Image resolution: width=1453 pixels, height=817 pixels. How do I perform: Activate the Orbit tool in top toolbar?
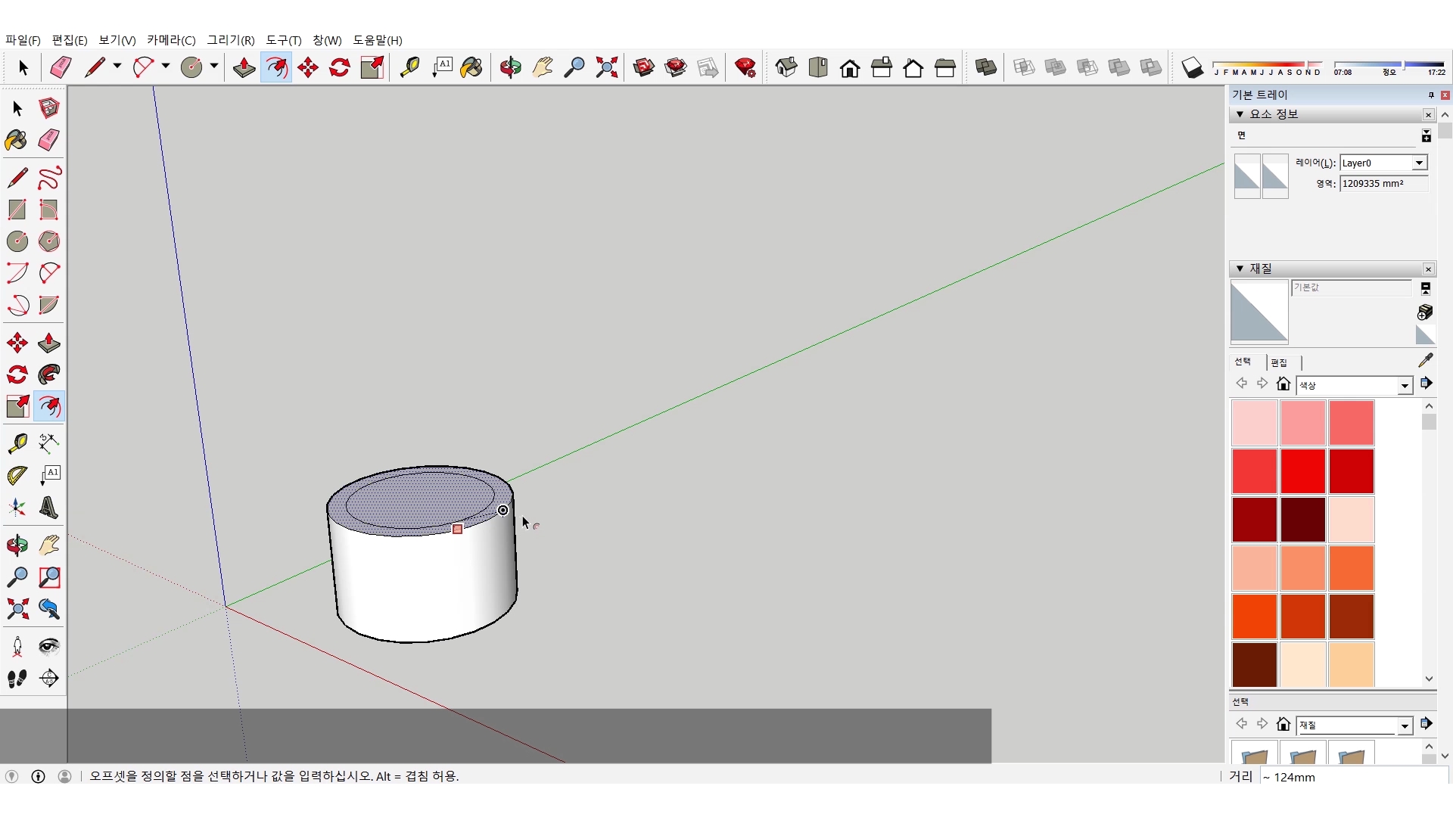[x=510, y=67]
